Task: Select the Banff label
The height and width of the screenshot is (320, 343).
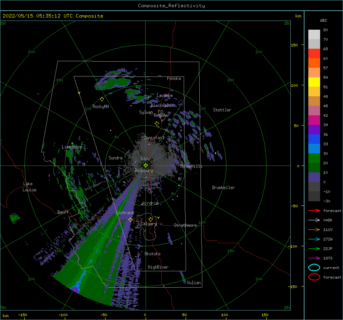Action: point(63,212)
